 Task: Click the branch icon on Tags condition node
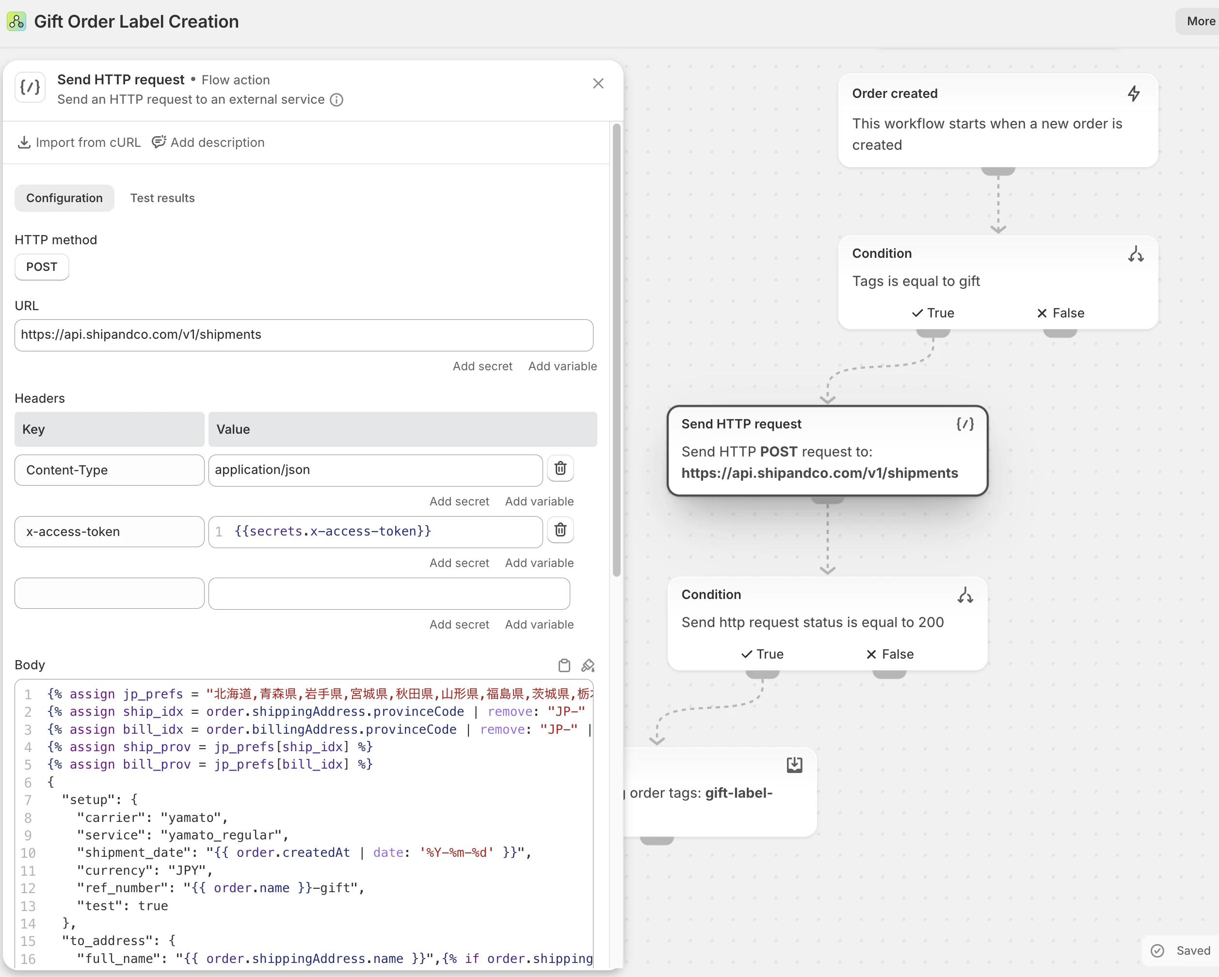coord(1135,254)
